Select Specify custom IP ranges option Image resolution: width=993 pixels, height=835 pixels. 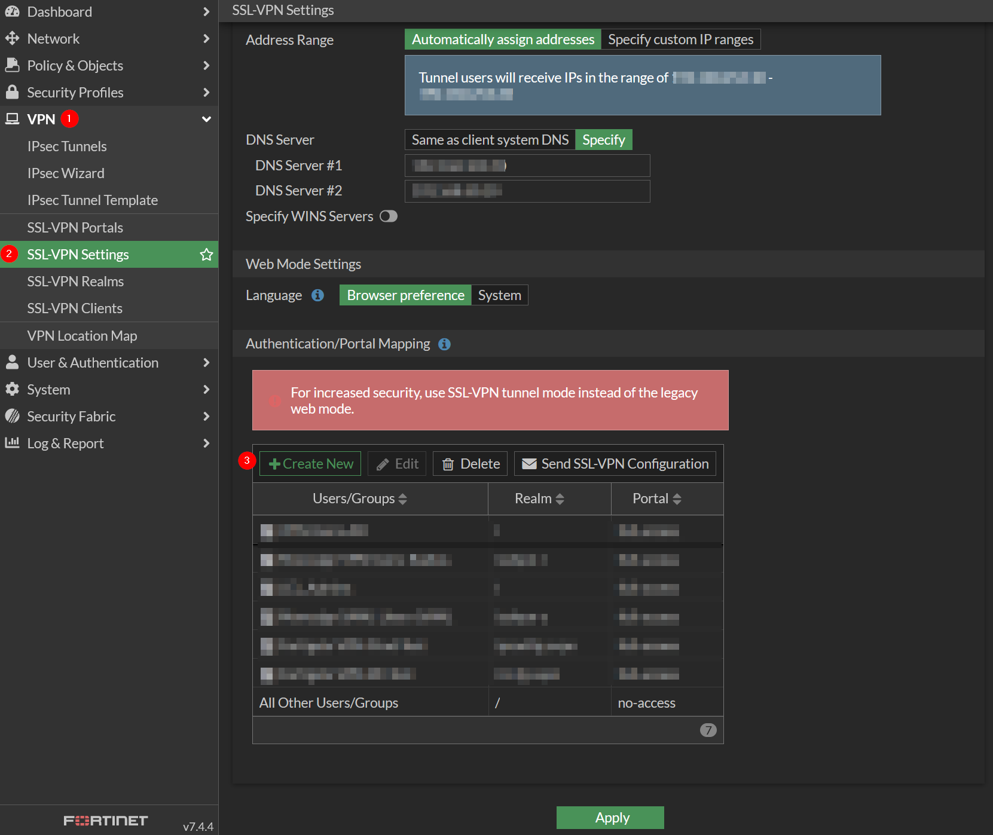pos(680,39)
